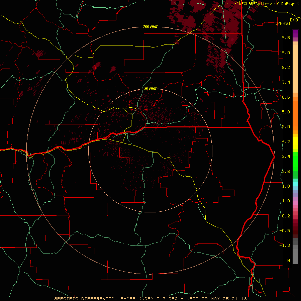This screenshot has width=301, height=301.
Task: Click the -1.3 scale value
Action: click(x=285, y=245)
